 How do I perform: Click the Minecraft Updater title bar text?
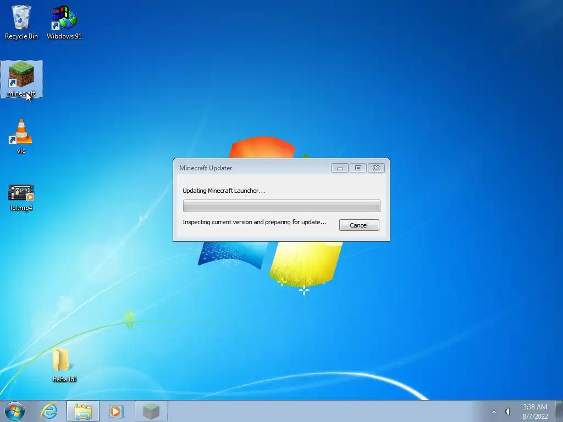tap(206, 168)
